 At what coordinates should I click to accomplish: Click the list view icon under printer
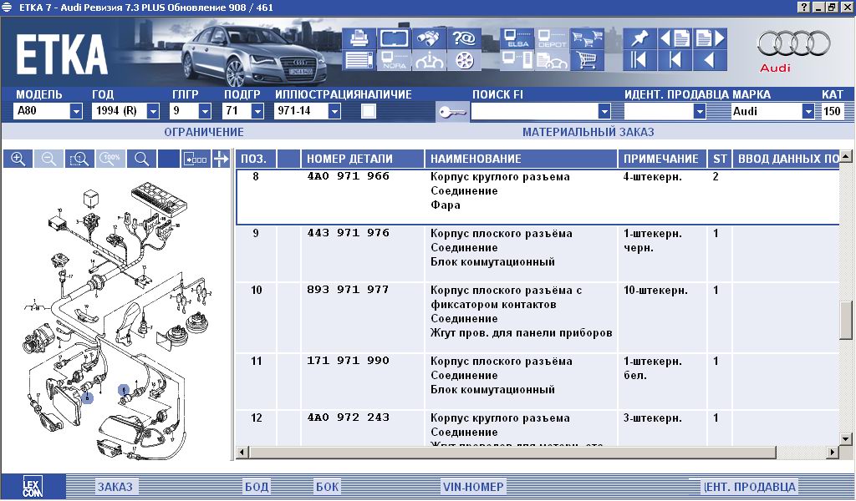pos(359,60)
